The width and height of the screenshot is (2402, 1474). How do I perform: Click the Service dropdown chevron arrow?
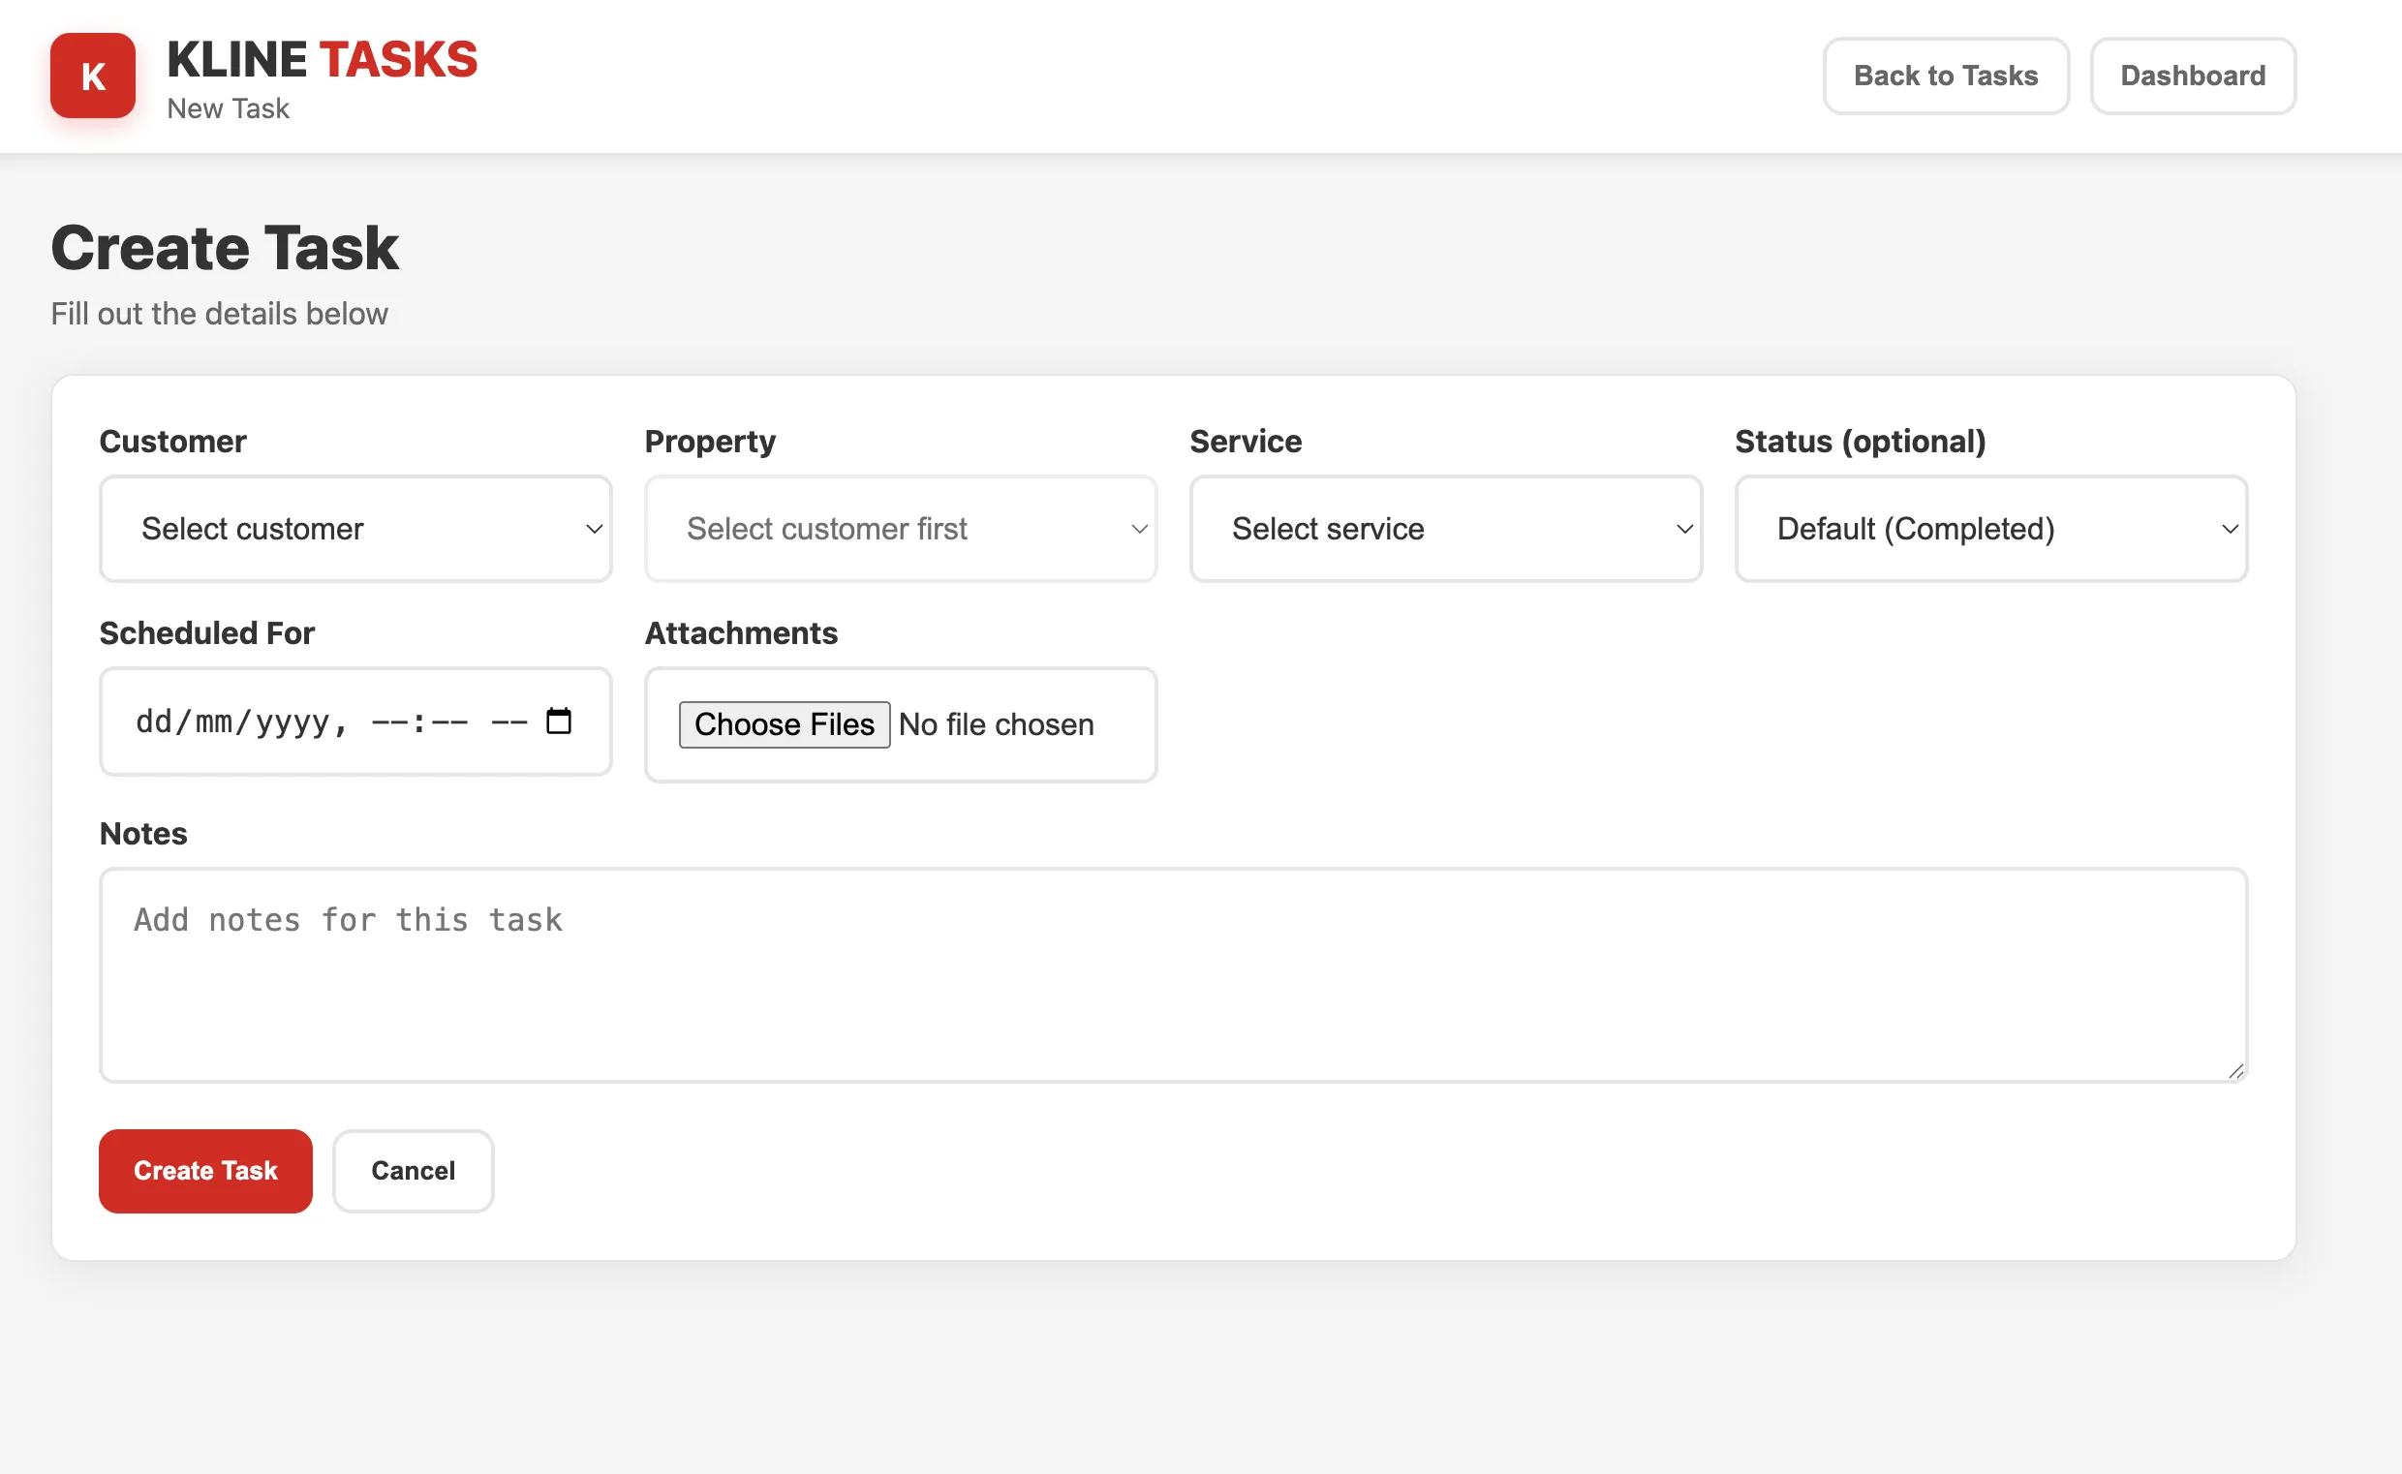[x=1683, y=529]
